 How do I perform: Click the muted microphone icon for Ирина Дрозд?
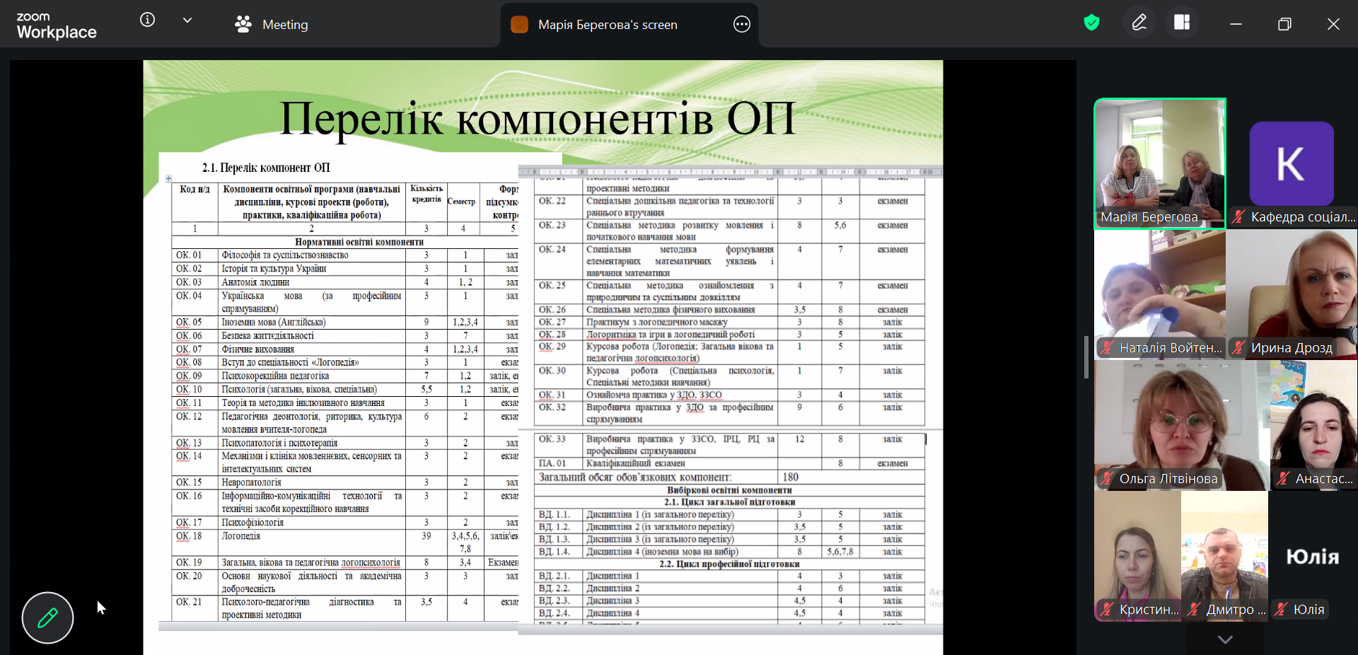[1238, 348]
